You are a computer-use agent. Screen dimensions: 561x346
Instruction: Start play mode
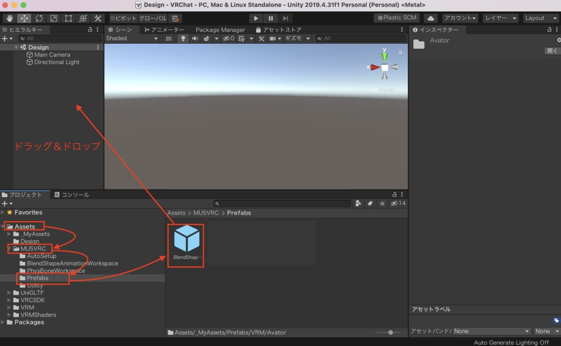pos(255,18)
